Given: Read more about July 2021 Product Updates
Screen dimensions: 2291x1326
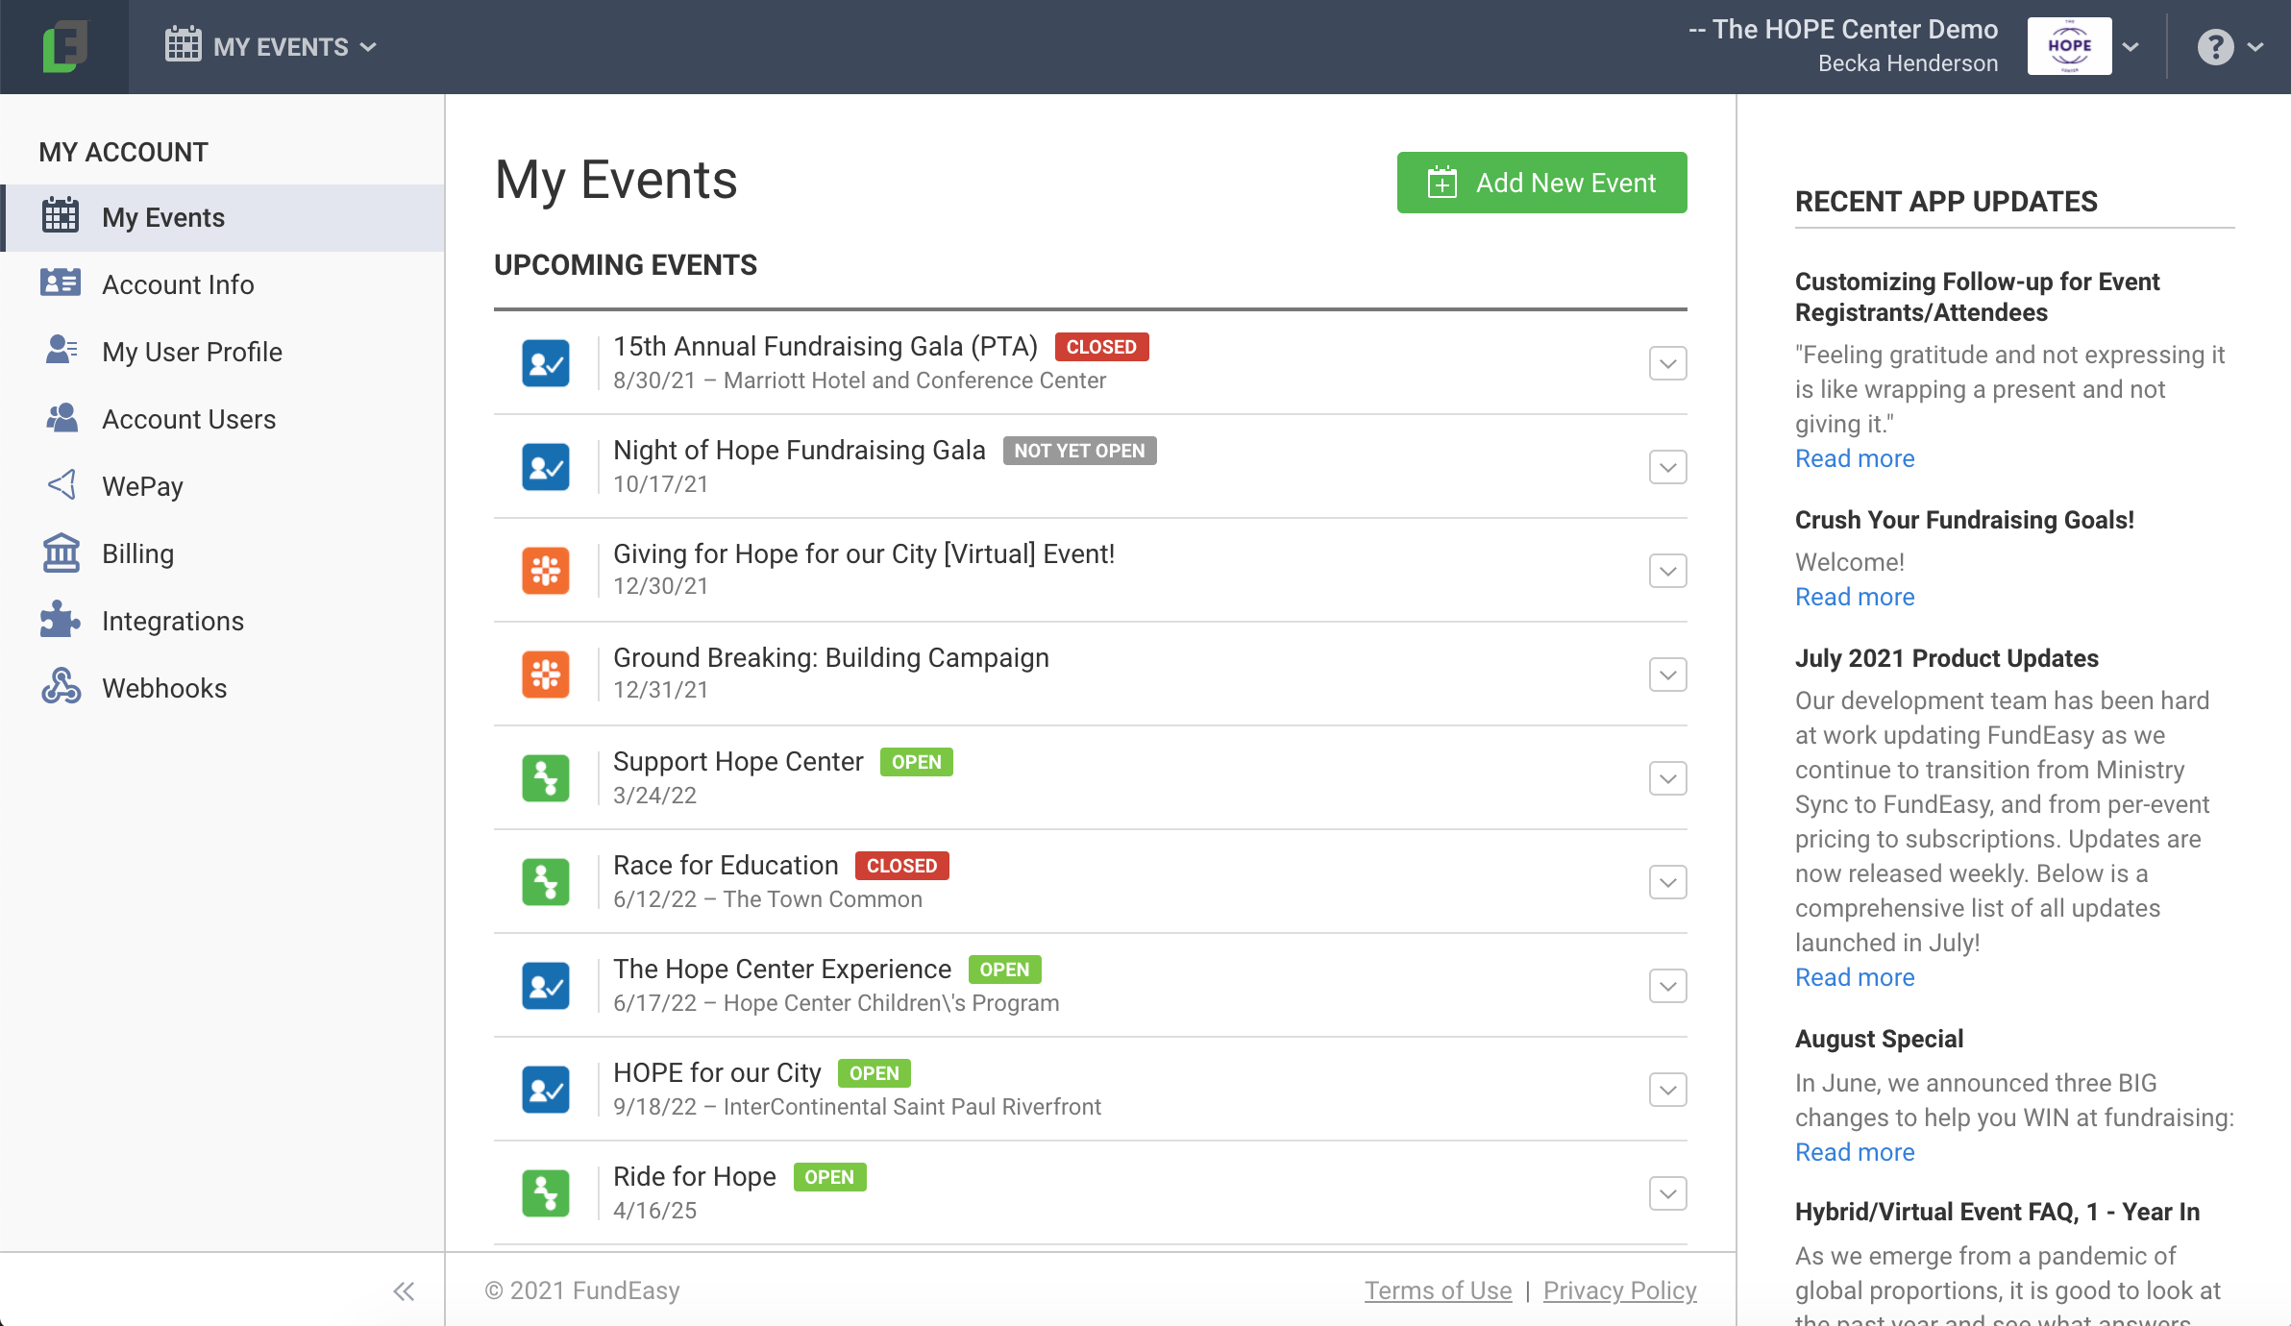Looking at the screenshot, I should pos(1855,977).
